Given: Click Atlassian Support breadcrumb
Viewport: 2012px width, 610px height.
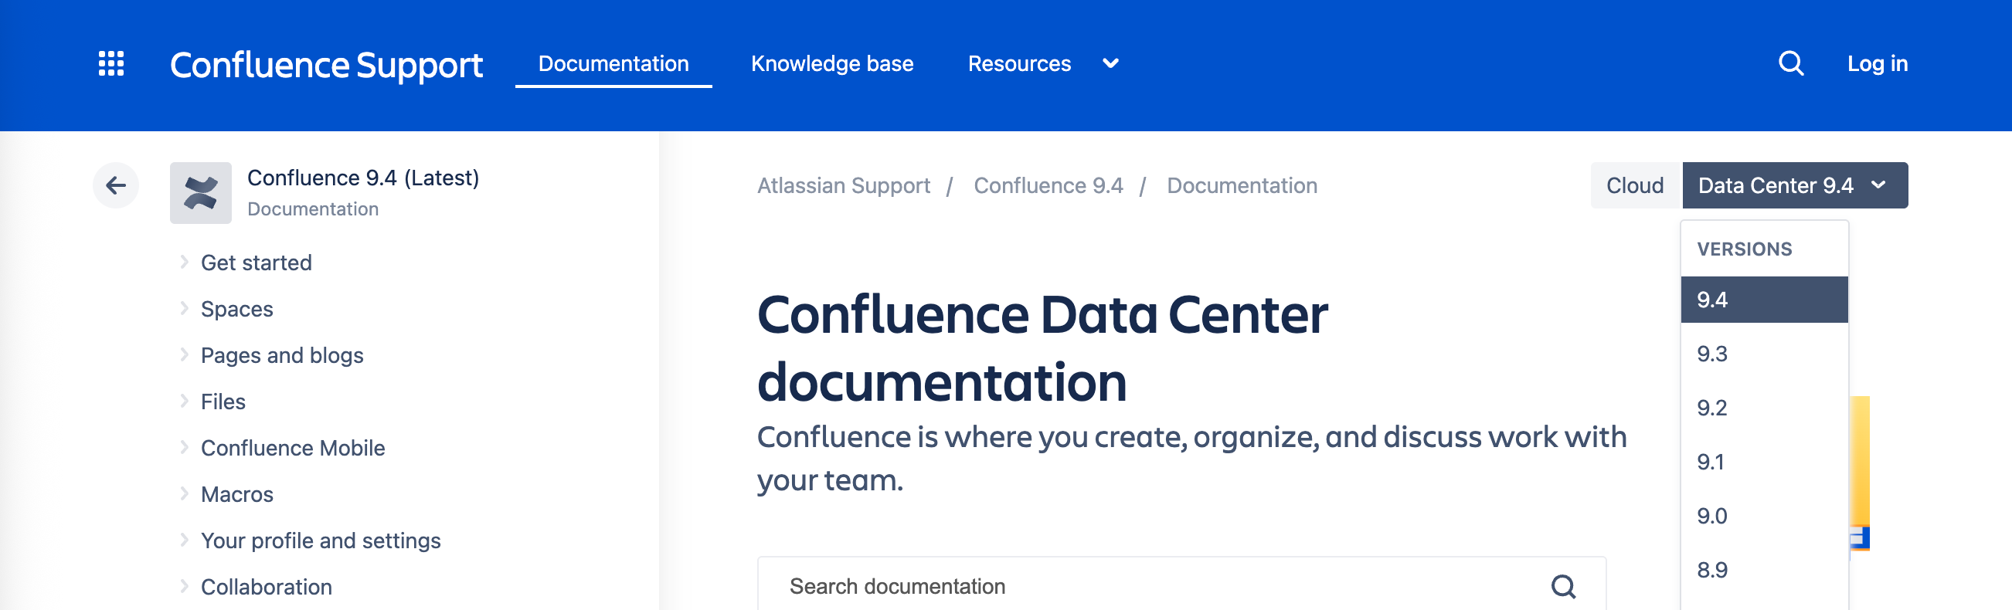Looking at the screenshot, I should (x=844, y=185).
